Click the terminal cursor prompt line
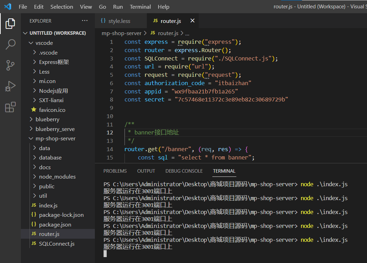Screen dimensions: 367x263 click(105, 254)
